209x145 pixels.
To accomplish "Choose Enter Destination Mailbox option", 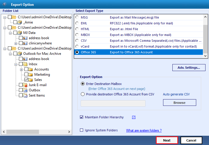I will click(x=83, y=84).
